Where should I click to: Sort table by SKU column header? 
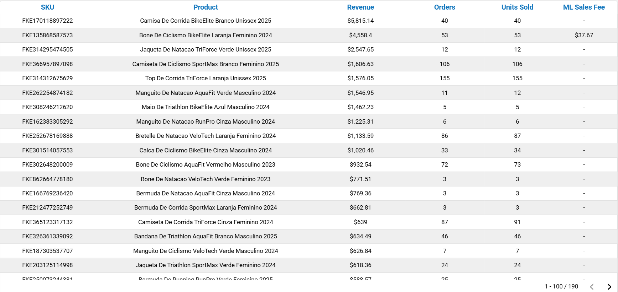[47, 7]
